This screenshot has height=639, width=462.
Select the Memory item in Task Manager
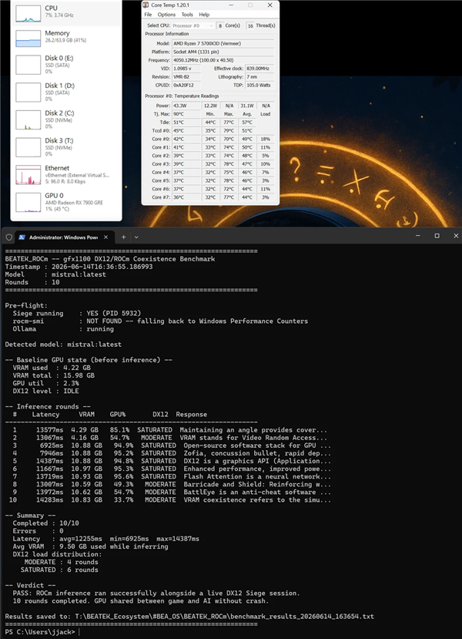66,38
